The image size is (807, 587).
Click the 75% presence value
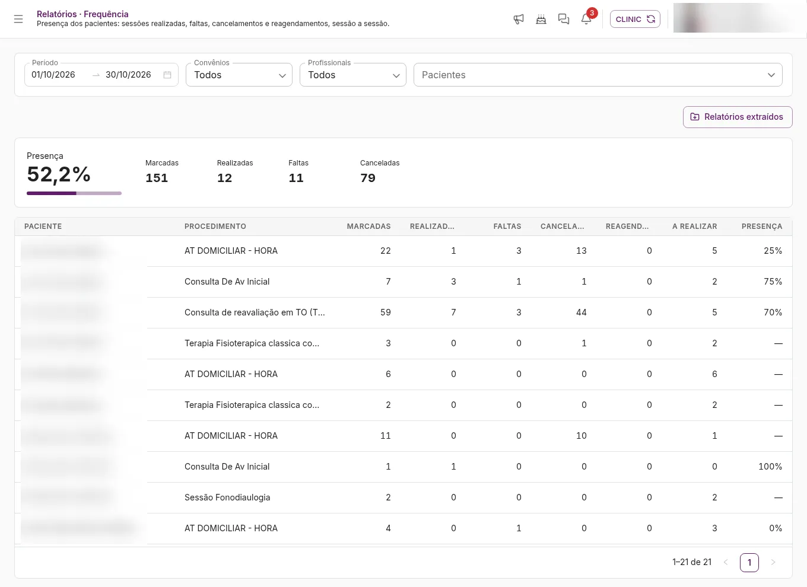773,282
